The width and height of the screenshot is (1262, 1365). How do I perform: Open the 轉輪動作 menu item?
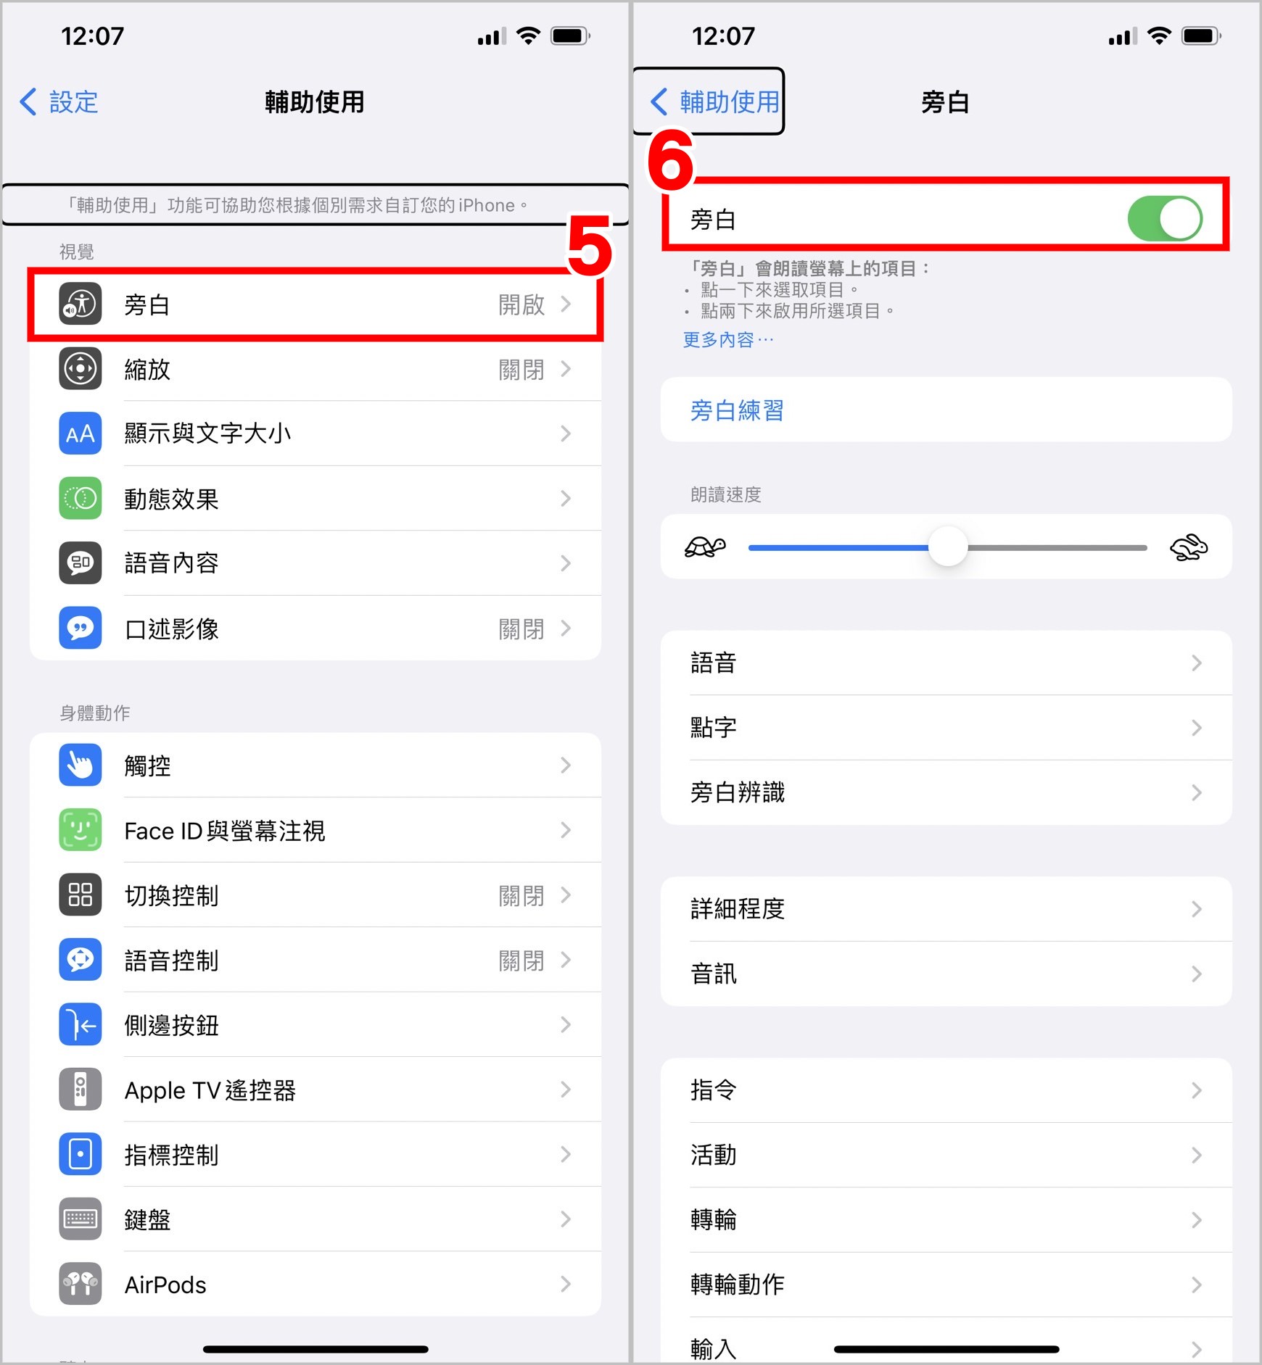tap(946, 1285)
